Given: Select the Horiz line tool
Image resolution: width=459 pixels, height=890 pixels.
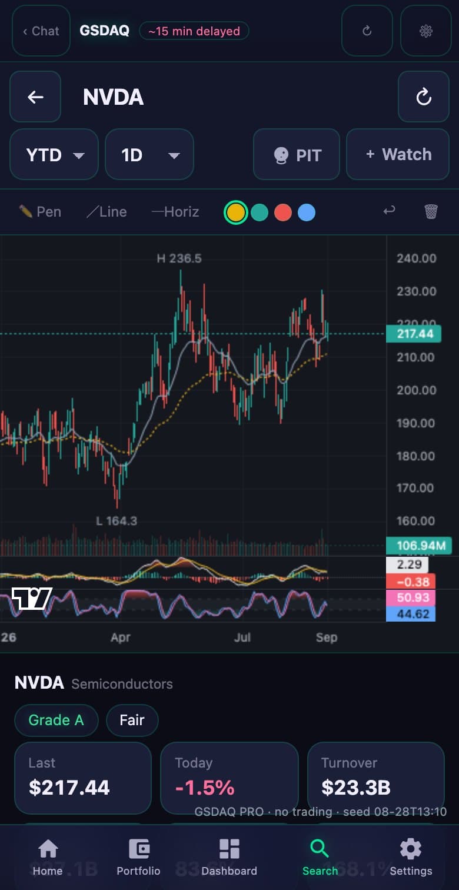Looking at the screenshot, I should click(175, 212).
